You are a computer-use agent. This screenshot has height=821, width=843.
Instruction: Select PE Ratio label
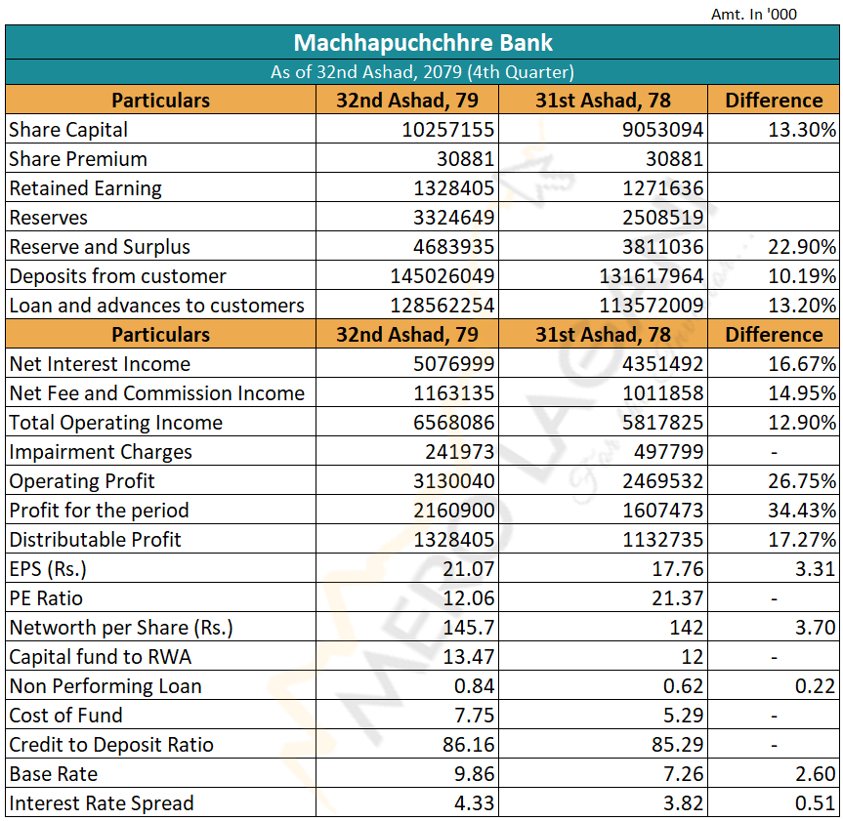point(46,598)
